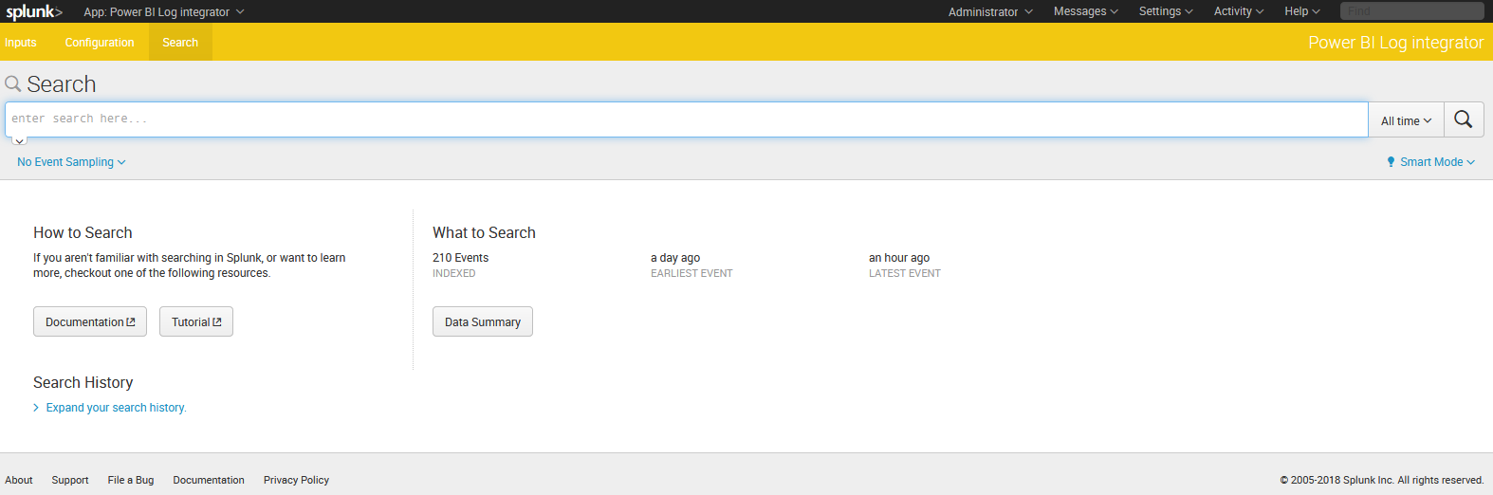Click the Splunk logo
1493x495 pixels.
[34, 11]
